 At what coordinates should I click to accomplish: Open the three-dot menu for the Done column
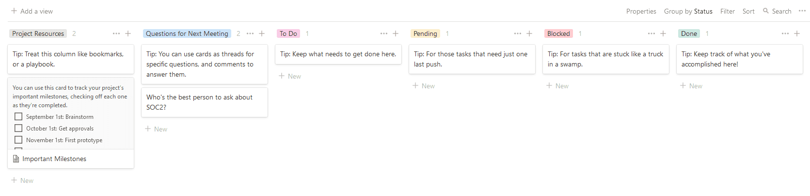pyautogui.click(x=785, y=33)
